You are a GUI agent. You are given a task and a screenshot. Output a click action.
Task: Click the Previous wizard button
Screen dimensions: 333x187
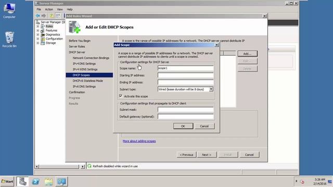(x=186, y=155)
